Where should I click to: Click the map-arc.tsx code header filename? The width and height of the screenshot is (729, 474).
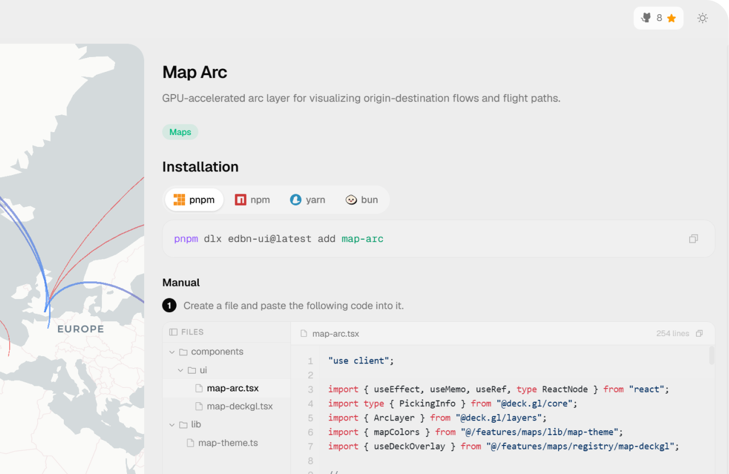click(336, 333)
